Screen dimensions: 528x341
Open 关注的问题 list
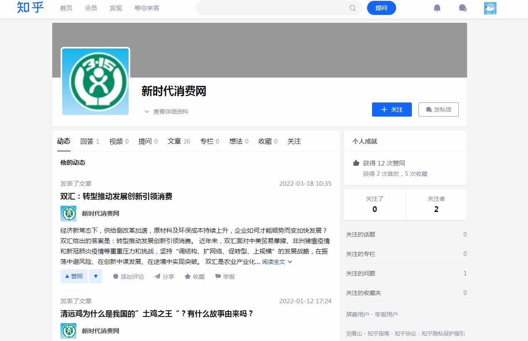[406, 273]
